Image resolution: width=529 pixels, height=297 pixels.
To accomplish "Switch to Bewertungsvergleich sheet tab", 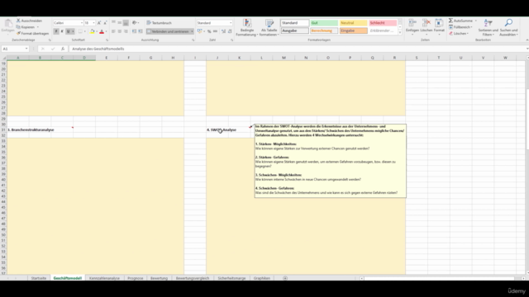I will pyautogui.click(x=193, y=278).
